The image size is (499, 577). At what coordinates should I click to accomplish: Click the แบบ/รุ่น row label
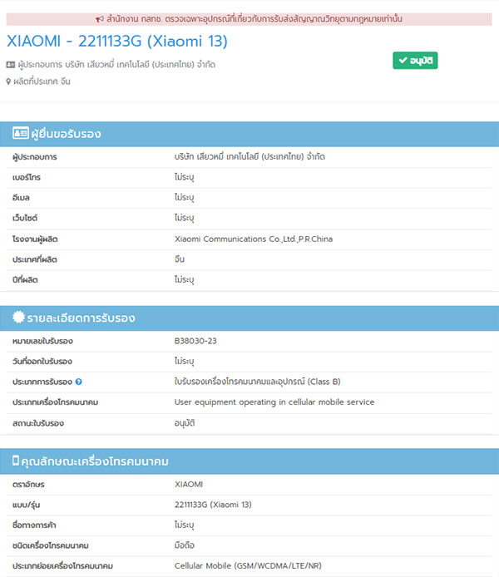26,505
